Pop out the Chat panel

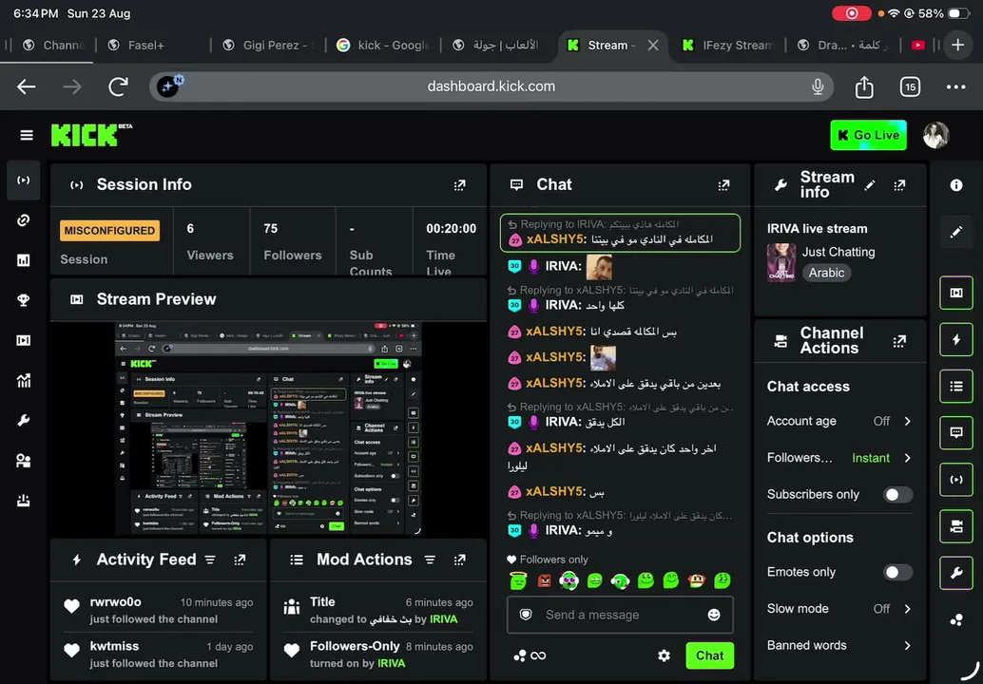724,185
